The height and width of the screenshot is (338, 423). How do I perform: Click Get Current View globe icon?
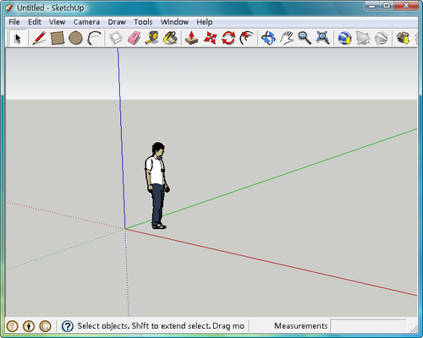[x=344, y=38]
